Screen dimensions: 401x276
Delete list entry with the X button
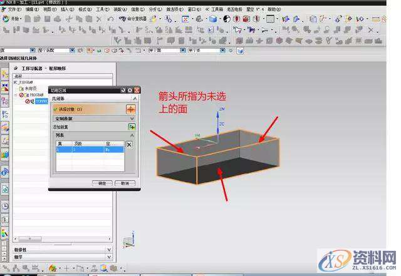[x=129, y=145]
